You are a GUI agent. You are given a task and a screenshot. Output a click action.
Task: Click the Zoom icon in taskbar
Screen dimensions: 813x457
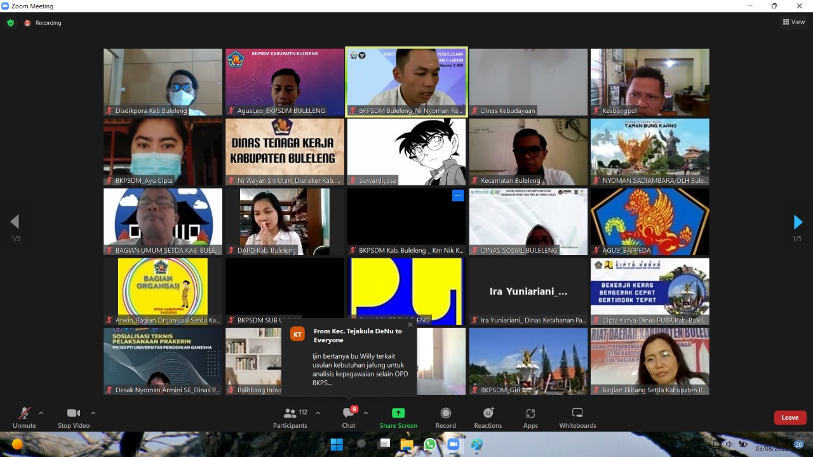[x=454, y=444]
